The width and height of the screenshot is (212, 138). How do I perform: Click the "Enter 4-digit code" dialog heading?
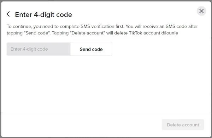(43, 14)
